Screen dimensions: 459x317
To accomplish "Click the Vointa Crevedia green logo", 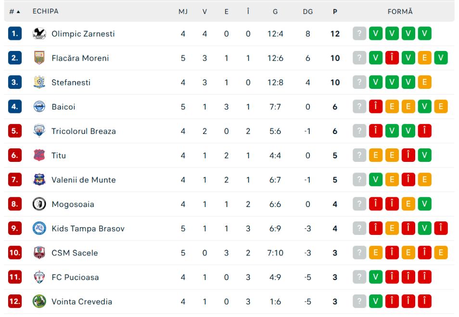I will [39, 302].
